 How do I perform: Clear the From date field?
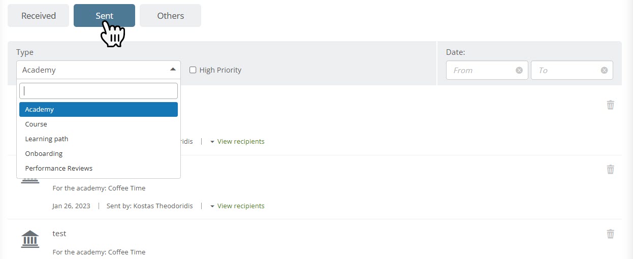coord(519,71)
